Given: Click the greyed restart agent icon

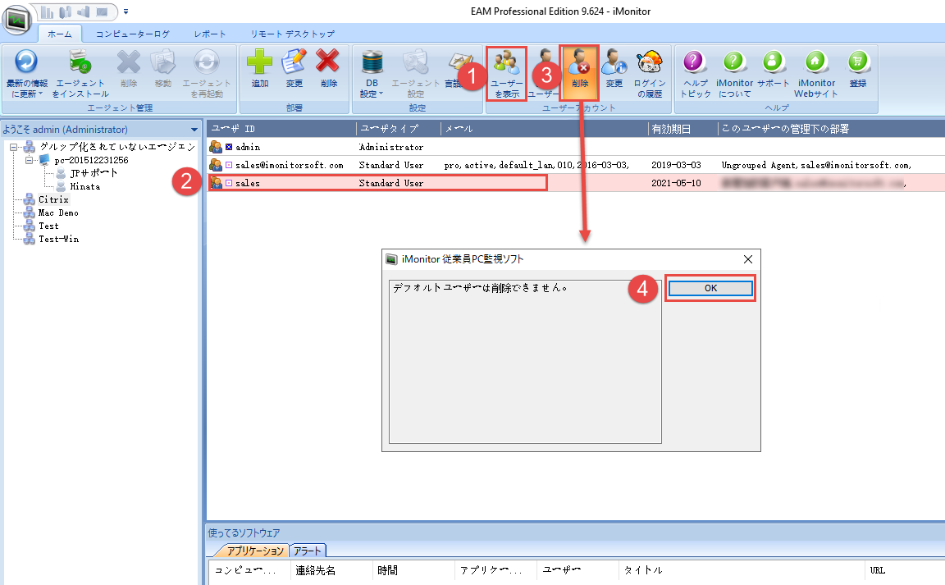Looking at the screenshot, I should [207, 62].
